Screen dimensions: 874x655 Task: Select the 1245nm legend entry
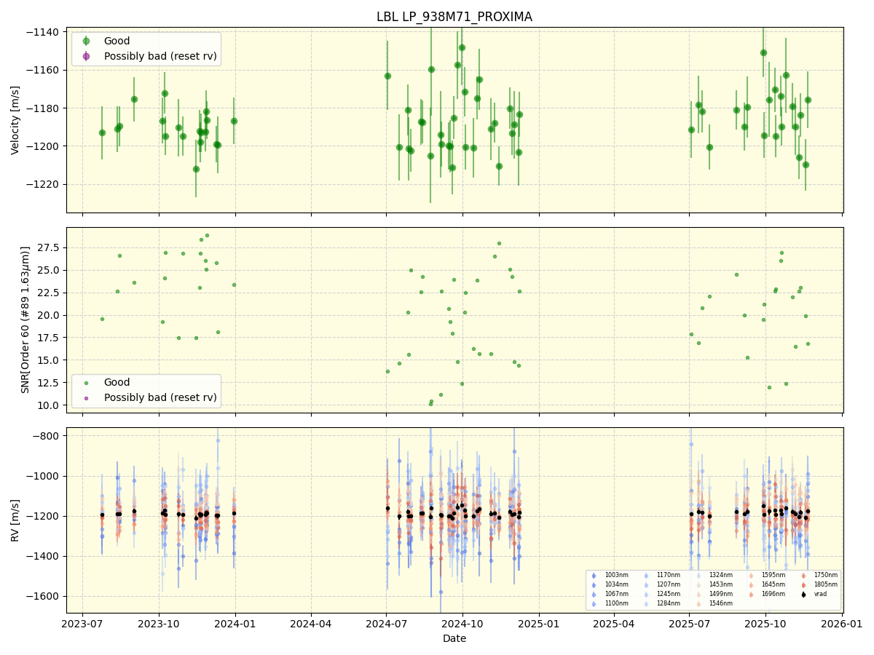point(662,594)
